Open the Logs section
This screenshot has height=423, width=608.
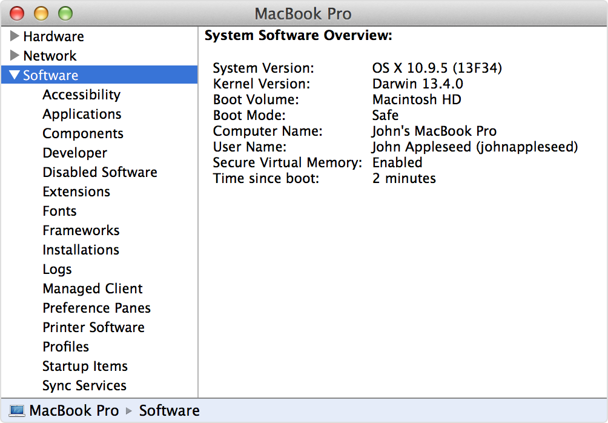tap(58, 269)
